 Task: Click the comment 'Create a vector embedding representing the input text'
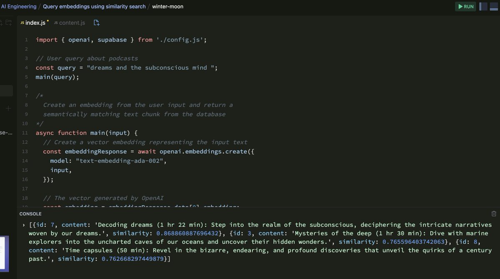pos(145,142)
